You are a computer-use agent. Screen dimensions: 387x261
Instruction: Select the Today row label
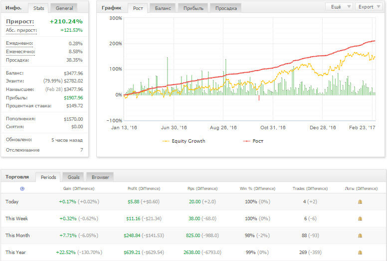click(12, 202)
